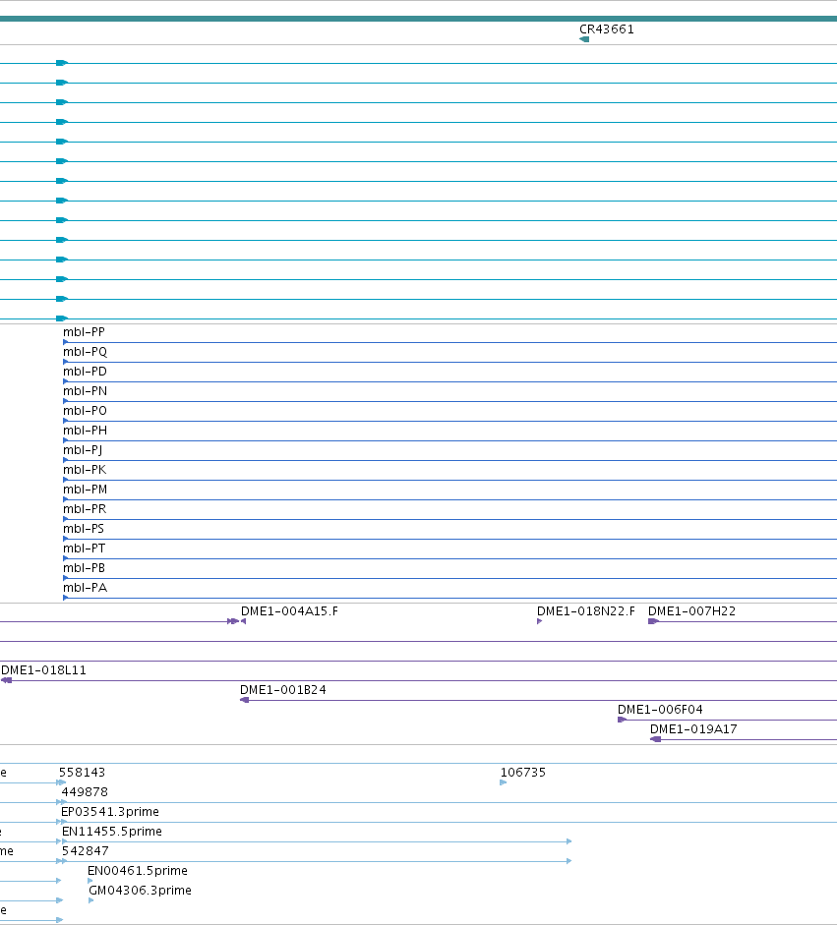Viewport: 837px width, 925px height.
Task: Click the EN00461.5prime arrow marker
Action: pyautogui.click(x=90, y=881)
